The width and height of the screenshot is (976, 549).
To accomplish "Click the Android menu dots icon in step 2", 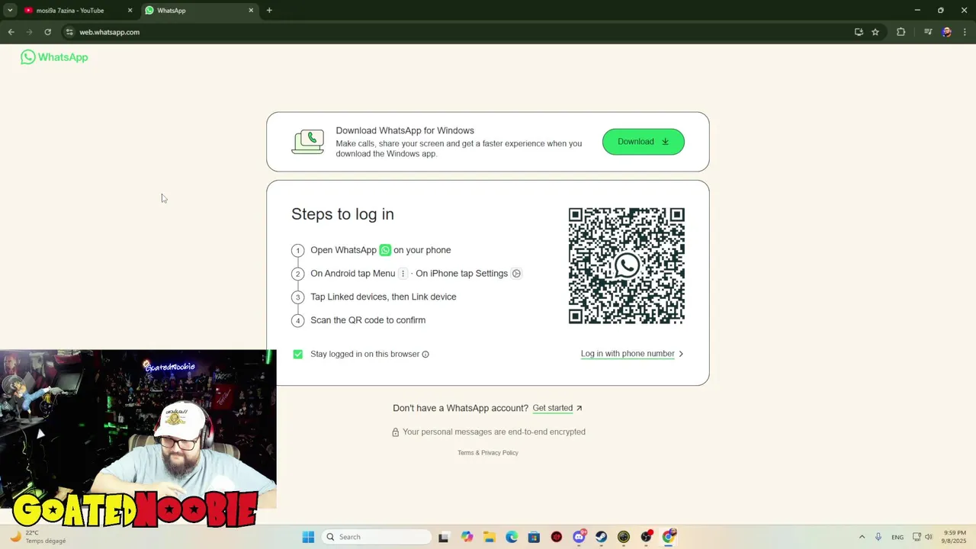I will (403, 274).
